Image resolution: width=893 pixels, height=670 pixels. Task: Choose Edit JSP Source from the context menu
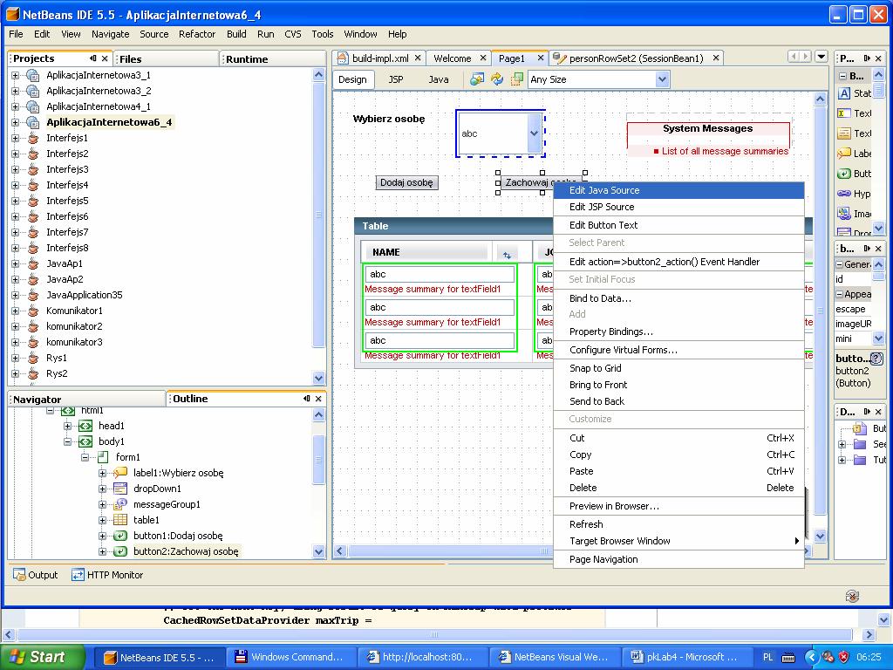tap(678, 207)
